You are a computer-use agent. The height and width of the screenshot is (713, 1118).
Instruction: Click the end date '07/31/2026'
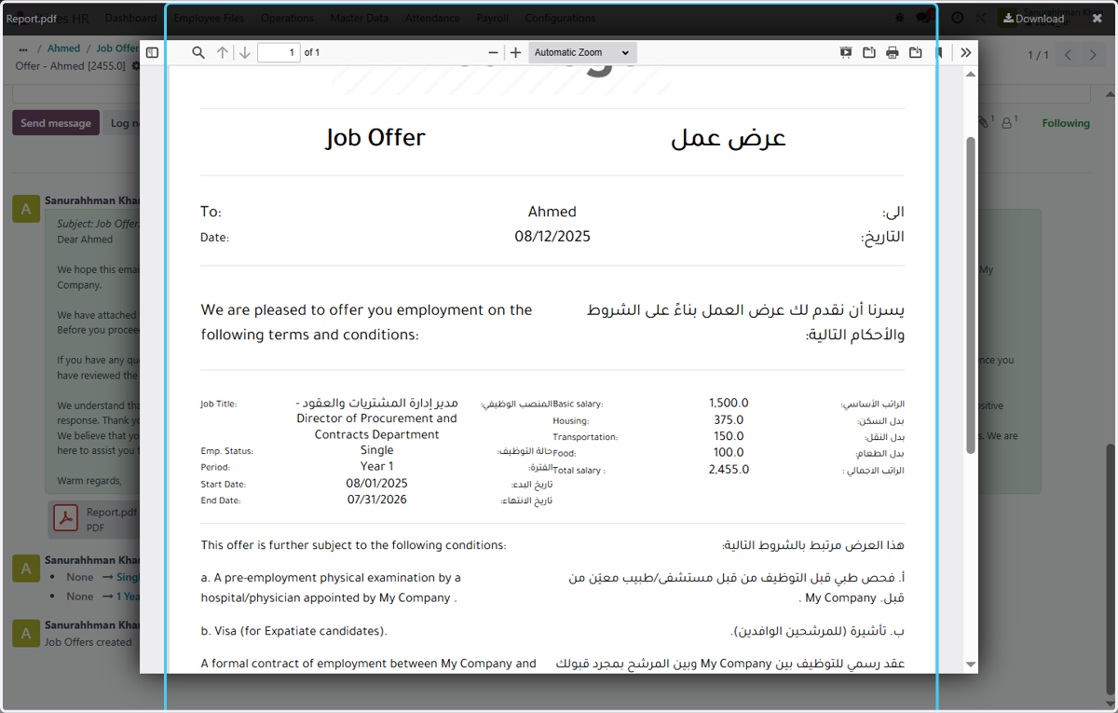tap(376, 500)
